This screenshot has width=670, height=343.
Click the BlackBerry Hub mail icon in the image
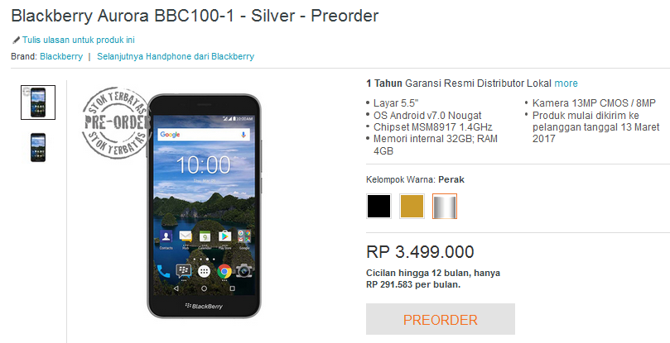pyautogui.click(x=186, y=236)
